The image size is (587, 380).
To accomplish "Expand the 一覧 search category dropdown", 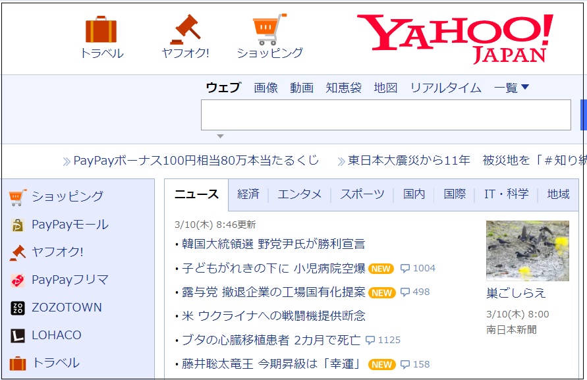I will (x=511, y=88).
